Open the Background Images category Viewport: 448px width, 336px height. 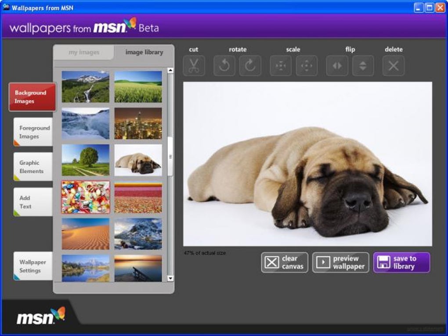click(33, 97)
